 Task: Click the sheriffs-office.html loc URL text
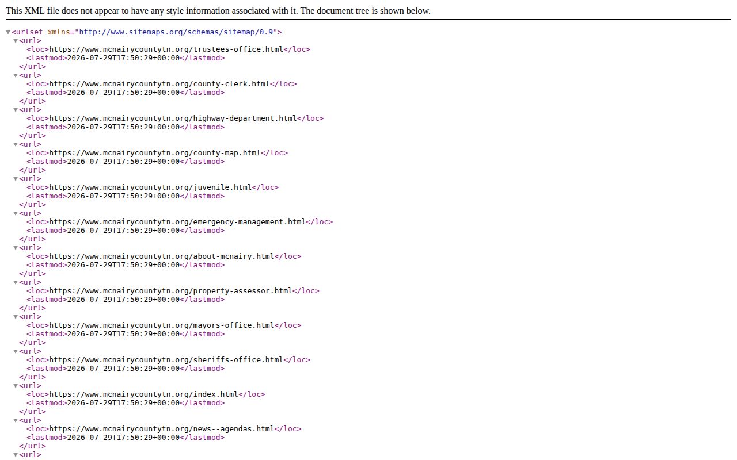click(x=166, y=360)
